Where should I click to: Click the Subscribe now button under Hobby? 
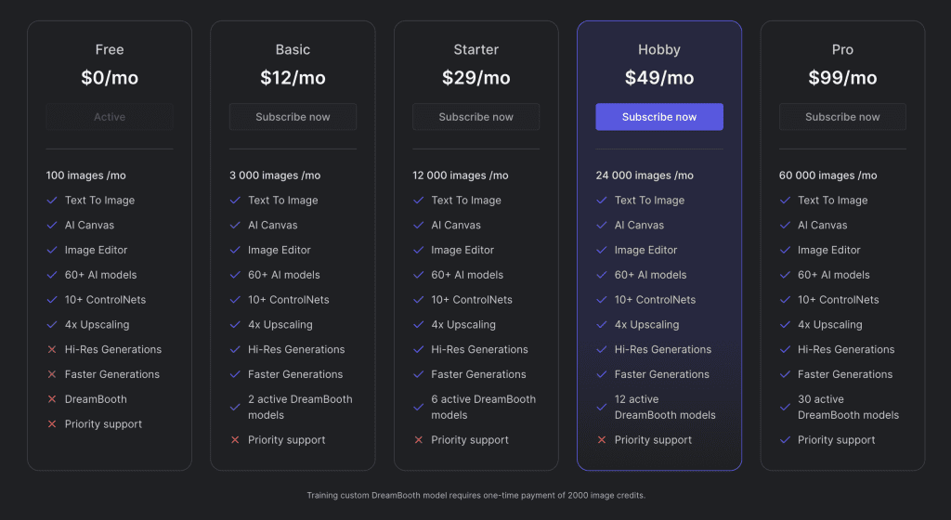pyautogui.click(x=659, y=117)
